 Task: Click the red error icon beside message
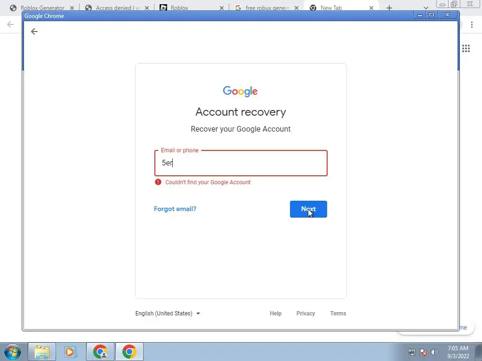(x=158, y=182)
